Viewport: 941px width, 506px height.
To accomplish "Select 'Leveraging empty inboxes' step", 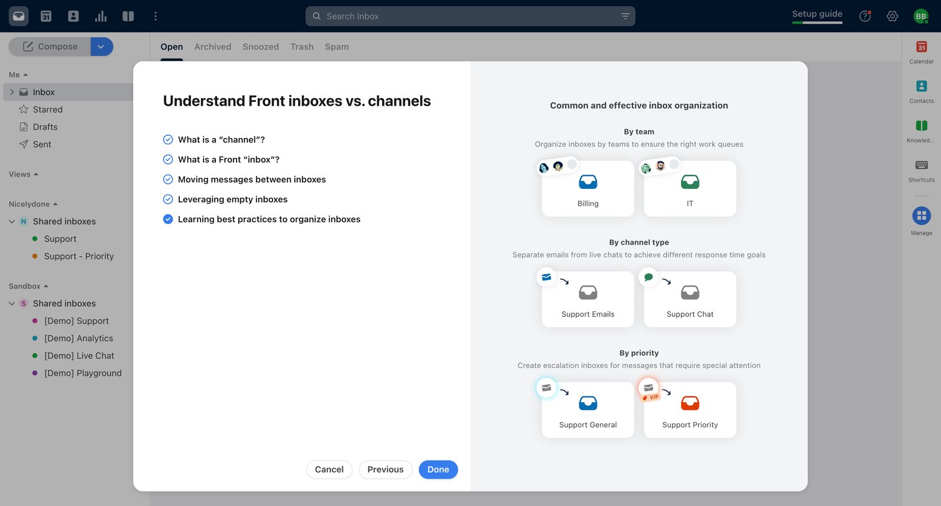I will click(225, 200).
